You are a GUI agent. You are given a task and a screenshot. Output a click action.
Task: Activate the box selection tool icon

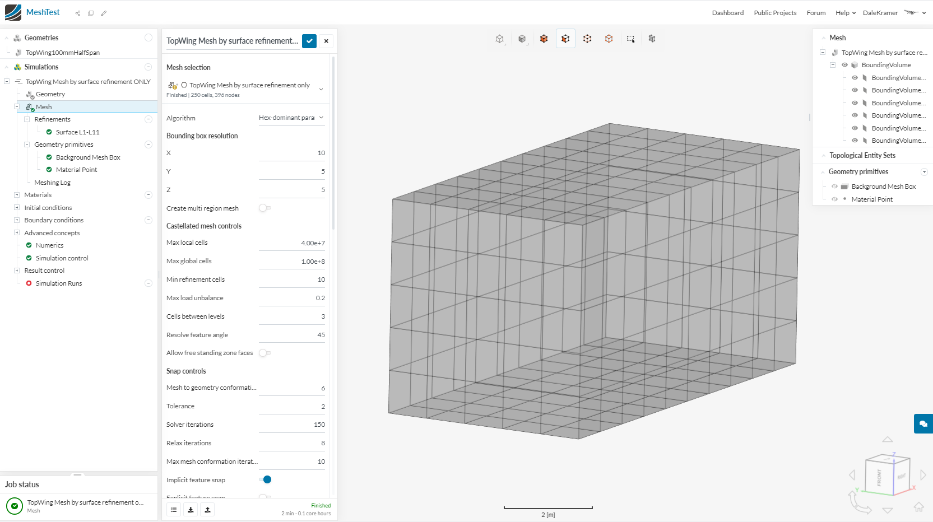630,39
